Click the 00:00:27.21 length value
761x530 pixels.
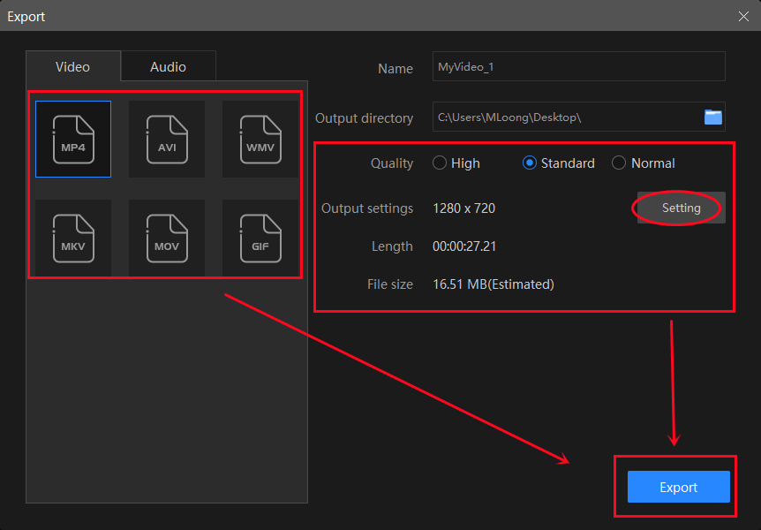pyautogui.click(x=464, y=246)
